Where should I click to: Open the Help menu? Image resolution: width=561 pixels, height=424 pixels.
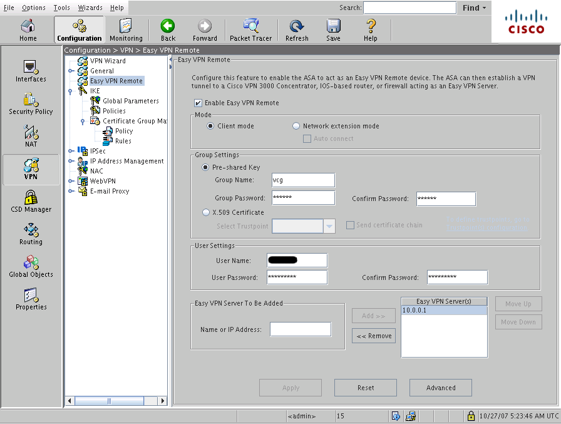coord(116,8)
